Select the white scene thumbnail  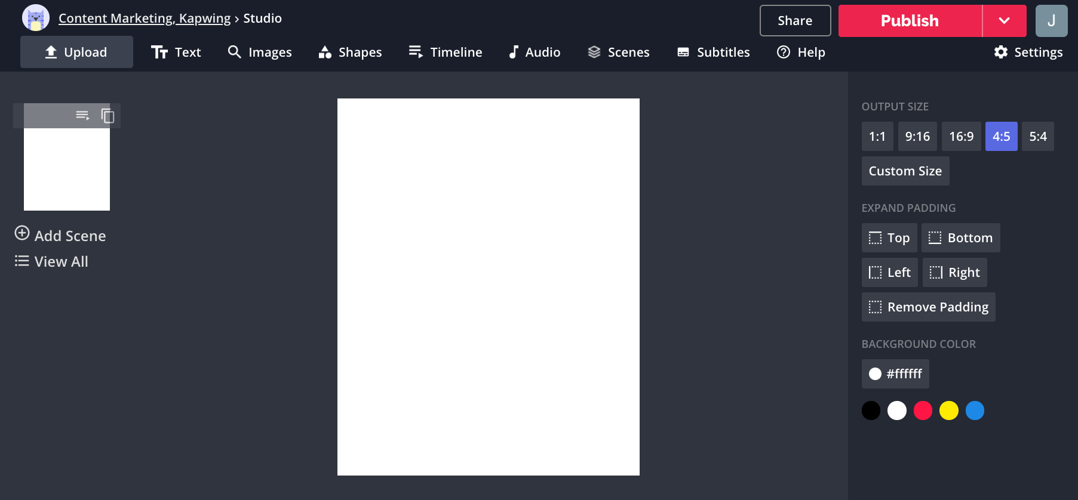[67, 169]
